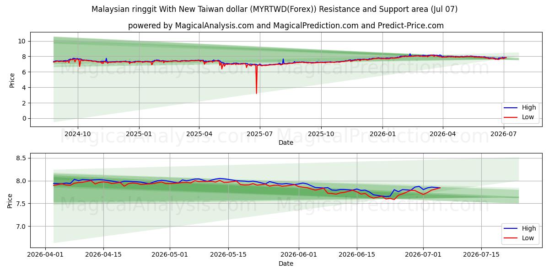Click the '2026-05-01' date label
The height and width of the screenshot is (274, 549).
pos(170,254)
